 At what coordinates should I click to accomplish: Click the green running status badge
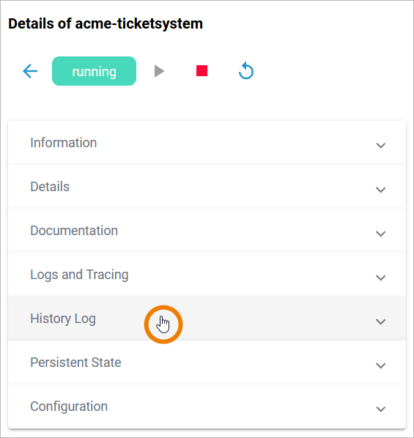click(94, 71)
